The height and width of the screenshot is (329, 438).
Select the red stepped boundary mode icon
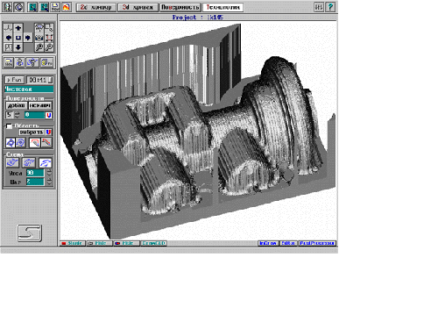46,143
